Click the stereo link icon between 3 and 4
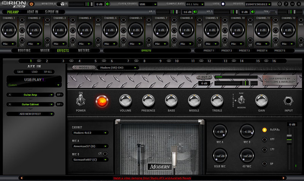 click(x=71, y=61)
